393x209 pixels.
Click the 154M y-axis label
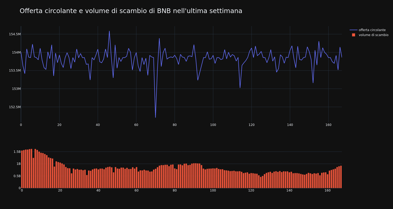coord(16,53)
